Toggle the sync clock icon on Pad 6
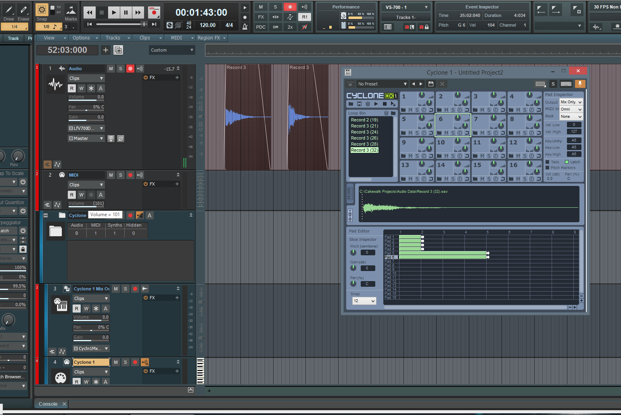Viewport: 621px width, 415px height. click(460, 133)
